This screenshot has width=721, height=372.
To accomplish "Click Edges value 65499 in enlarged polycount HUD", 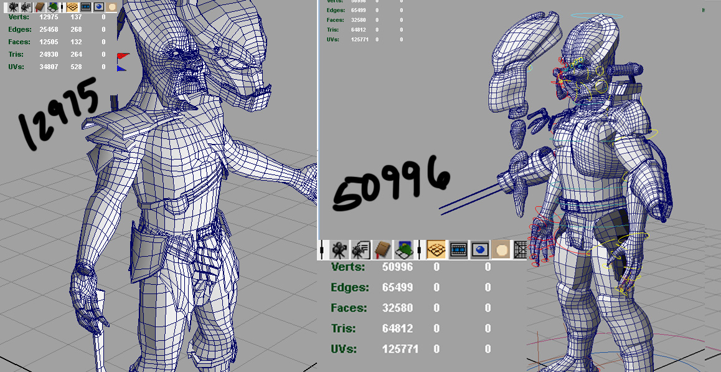I will [x=397, y=287].
